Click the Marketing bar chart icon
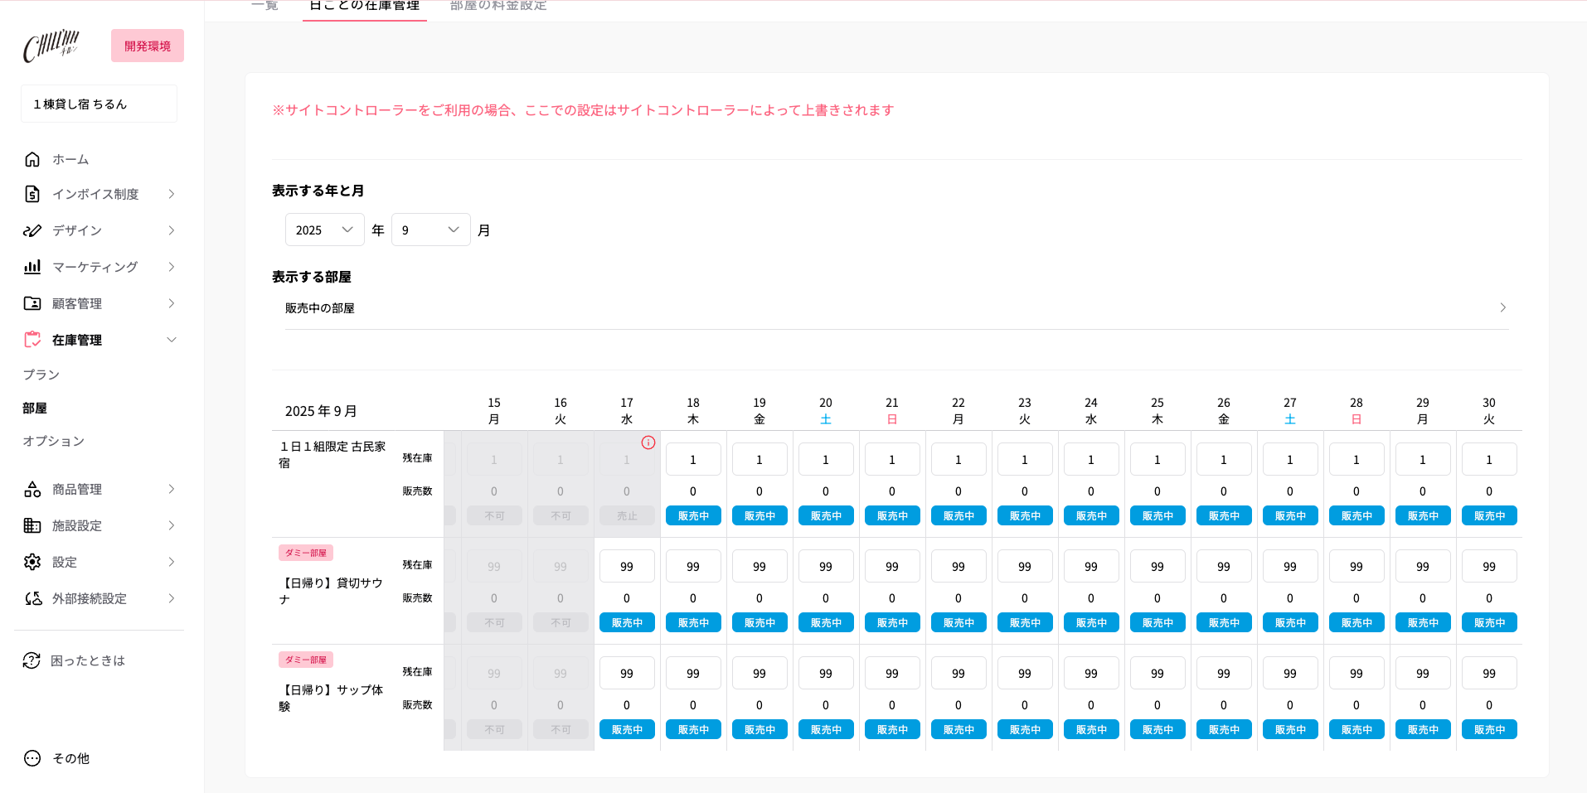Image resolution: width=1587 pixels, height=793 pixels. [x=32, y=267]
